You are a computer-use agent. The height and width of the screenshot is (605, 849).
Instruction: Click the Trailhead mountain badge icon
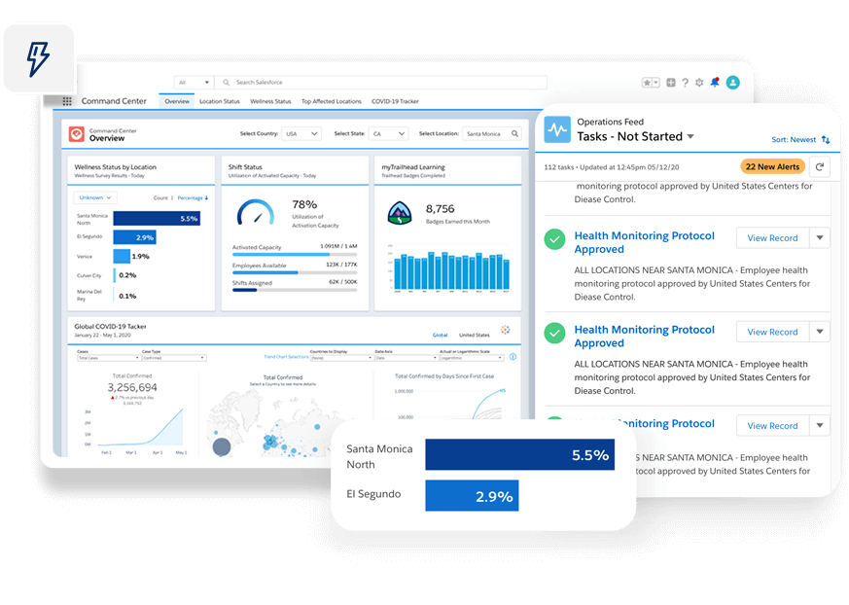(400, 212)
